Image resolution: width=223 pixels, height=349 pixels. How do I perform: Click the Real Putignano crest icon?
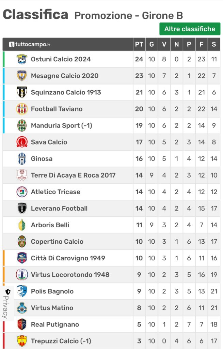[22, 324]
